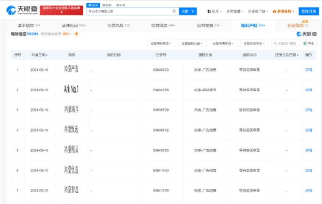
Task: Open 详情 for row 1 trademark
Action: 309,70
